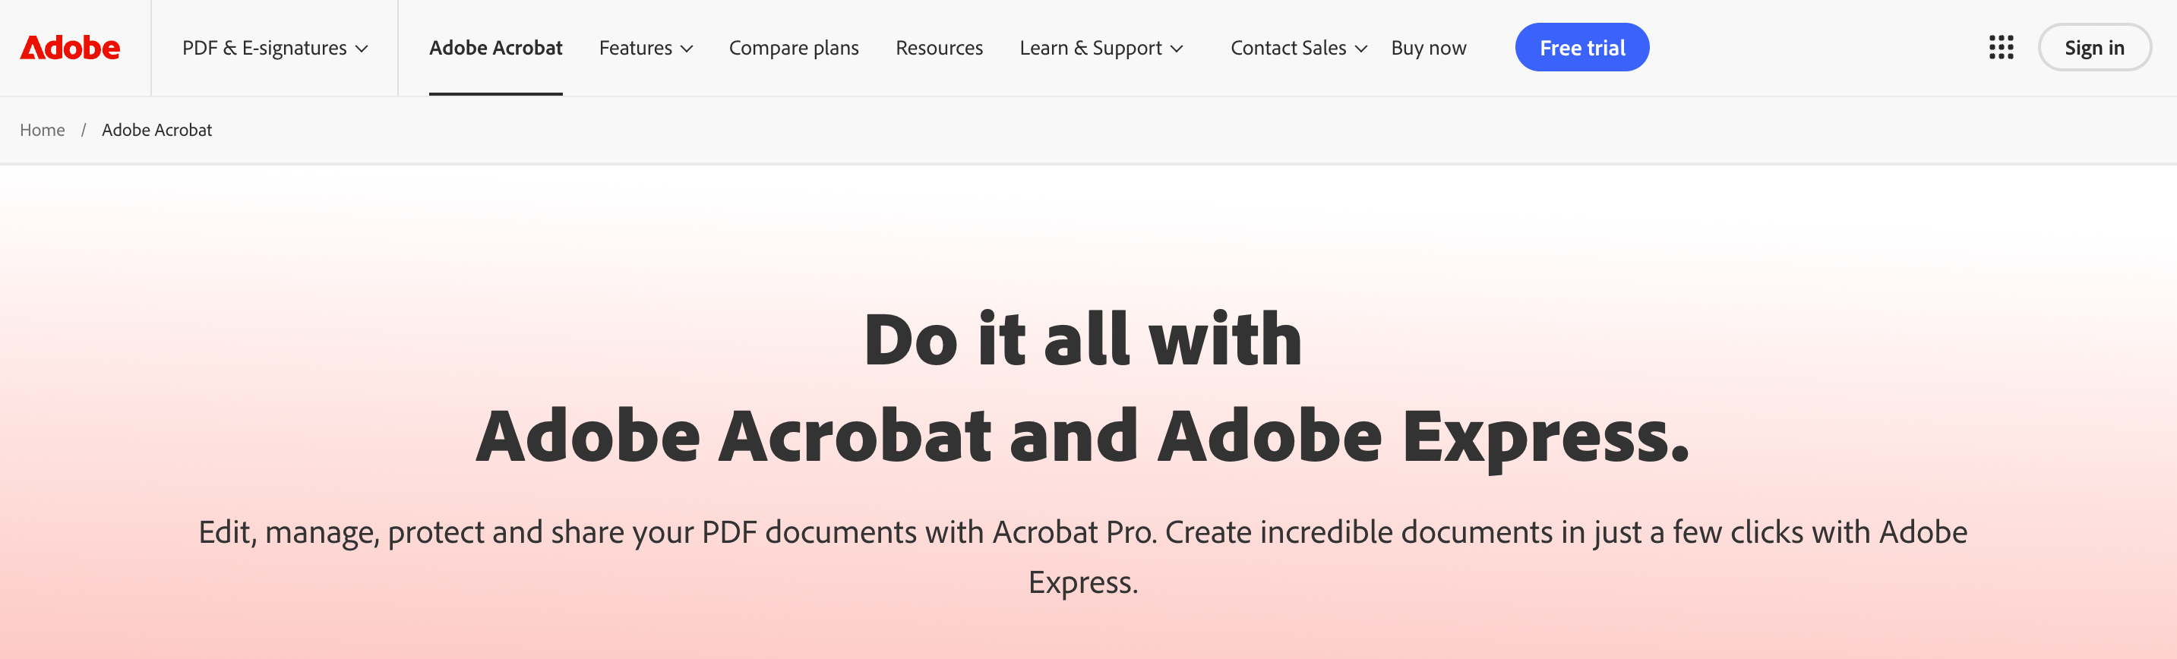Click the chevron next to Learn & Support

pos(1177,49)
